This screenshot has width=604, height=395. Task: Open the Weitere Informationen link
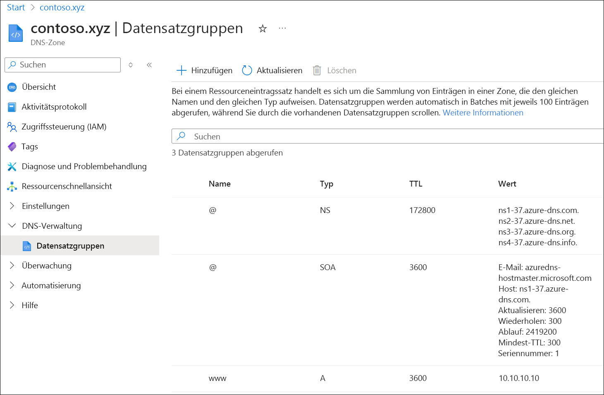tap(483, 113)
